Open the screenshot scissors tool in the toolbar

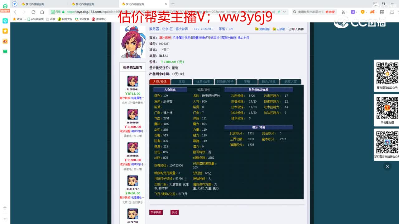click(x=343, y=12)
